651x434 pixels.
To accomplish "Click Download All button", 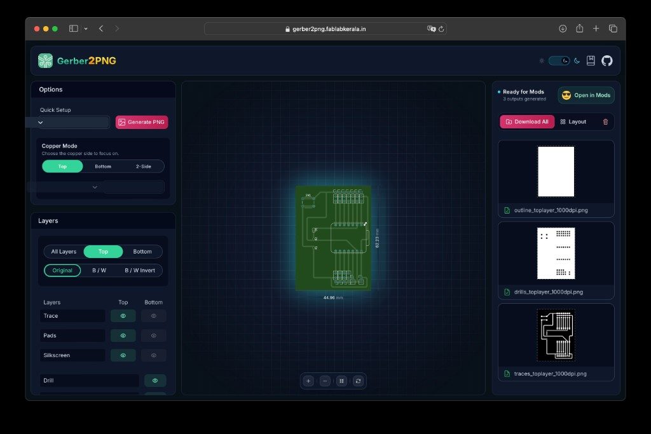I will click(x=527, y=121).
